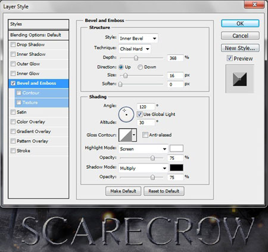Select the Down direction radio button

pyautogui.click(x=140, y=67)
